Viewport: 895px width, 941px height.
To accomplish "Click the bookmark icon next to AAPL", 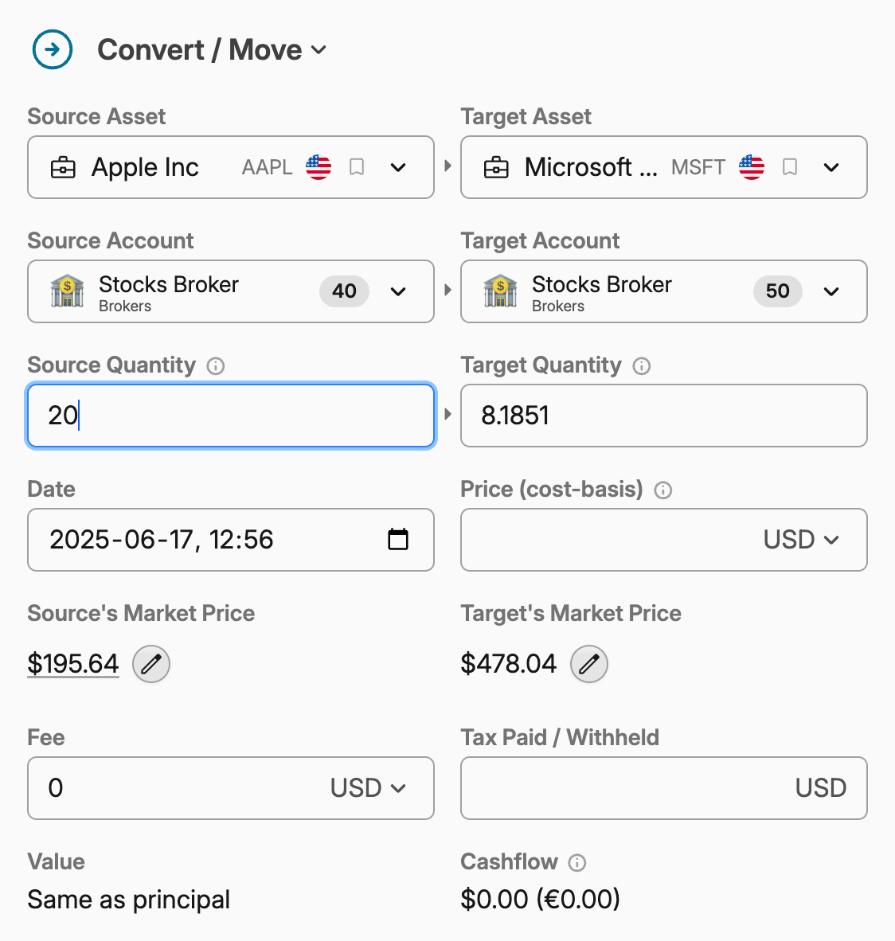I will pyautogui.click(x=357, y=167).
